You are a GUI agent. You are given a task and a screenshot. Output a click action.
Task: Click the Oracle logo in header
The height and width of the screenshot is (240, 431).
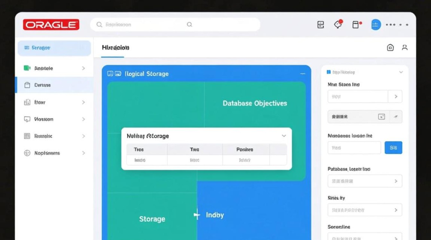(51, 25)
